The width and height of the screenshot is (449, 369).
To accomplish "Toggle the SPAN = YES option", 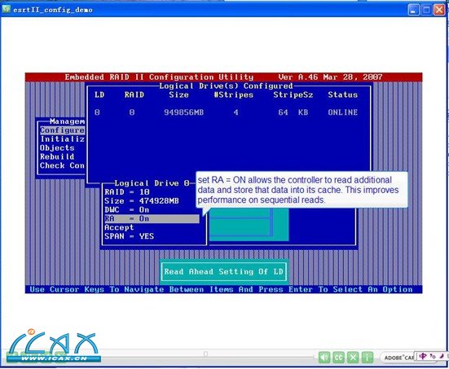I will click(129, 236).
